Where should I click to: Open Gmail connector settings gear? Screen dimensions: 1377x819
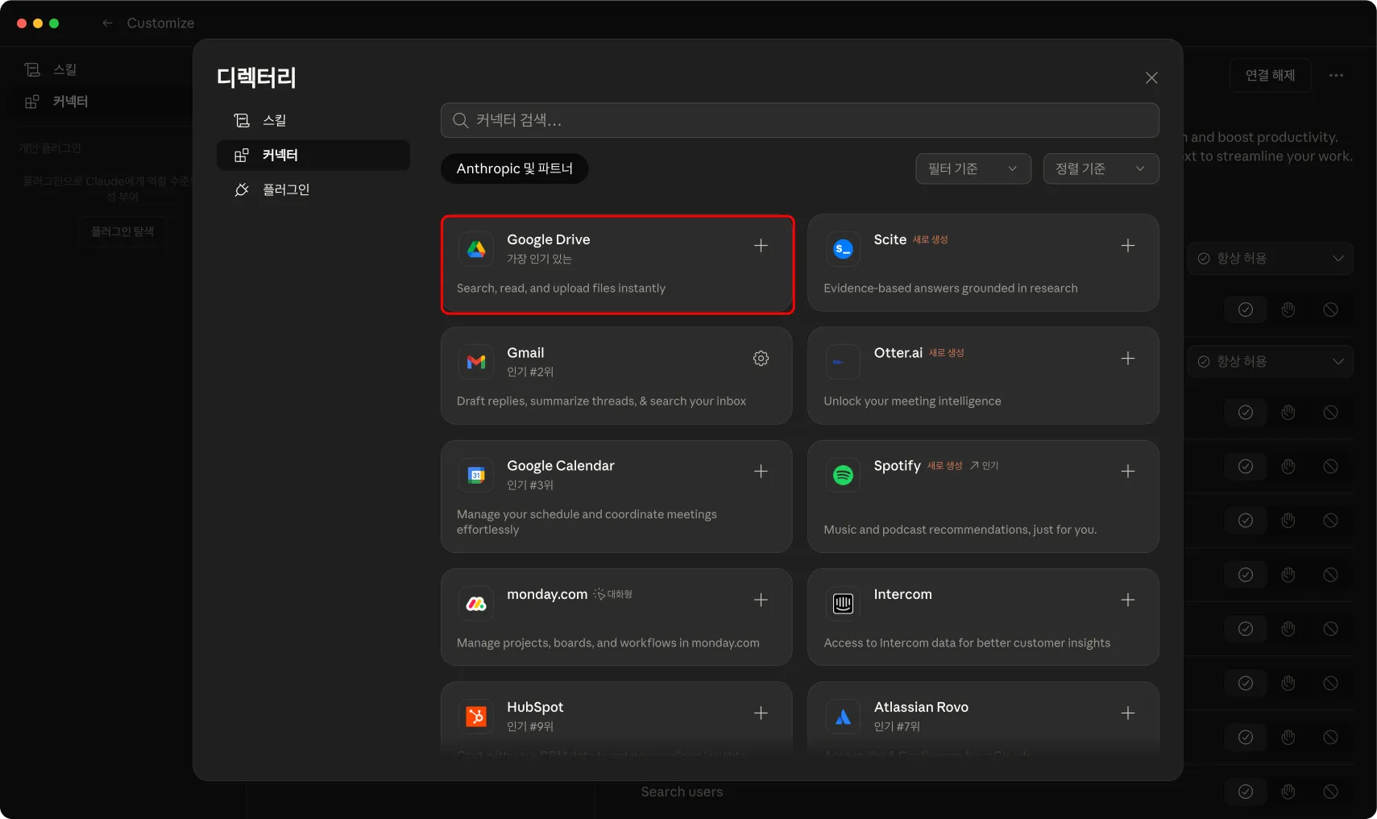tap(761, 359)
